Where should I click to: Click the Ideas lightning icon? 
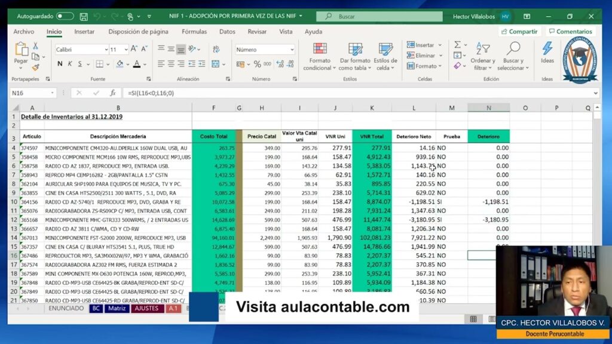pyautogui.click(x=547, y=51)
